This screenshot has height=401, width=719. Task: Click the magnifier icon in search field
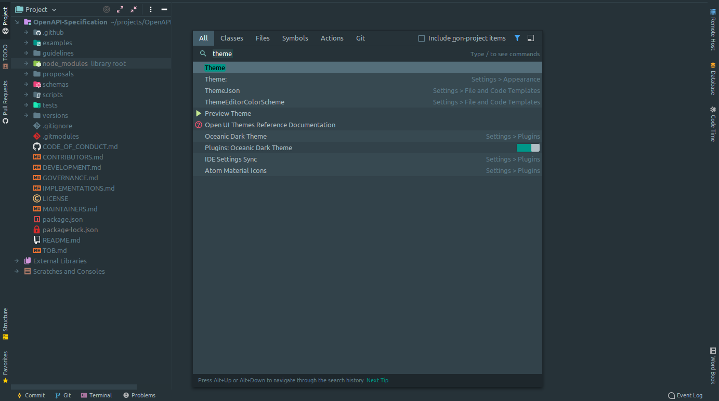[x=203, y=54]
